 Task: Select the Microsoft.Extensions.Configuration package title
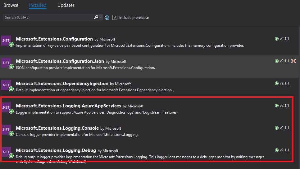click(54, 39)
